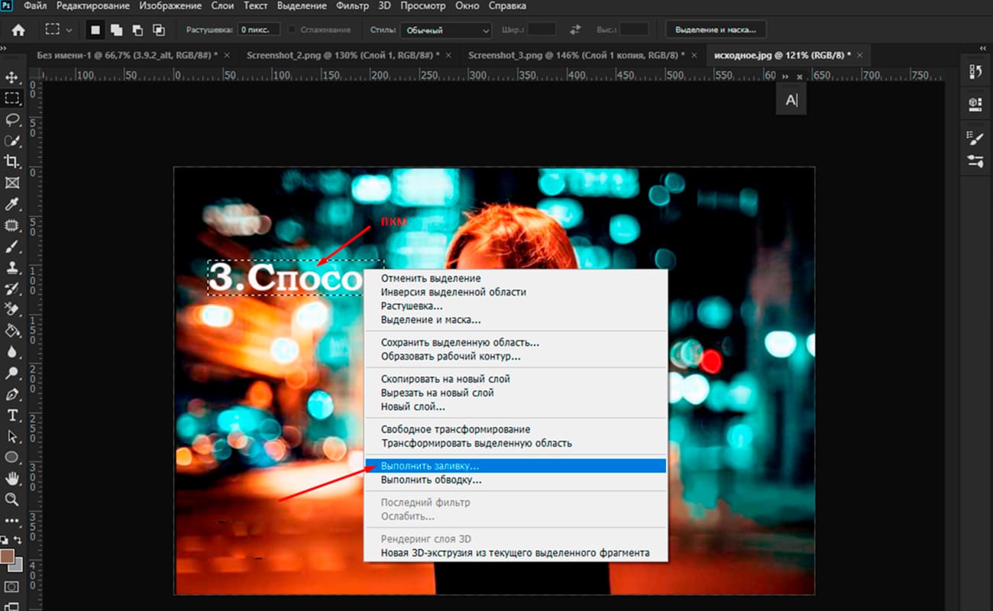Expand the marquee tool preset dropdown arrow
The width and height of the screenshot is (993, 611).
[70, 30]
